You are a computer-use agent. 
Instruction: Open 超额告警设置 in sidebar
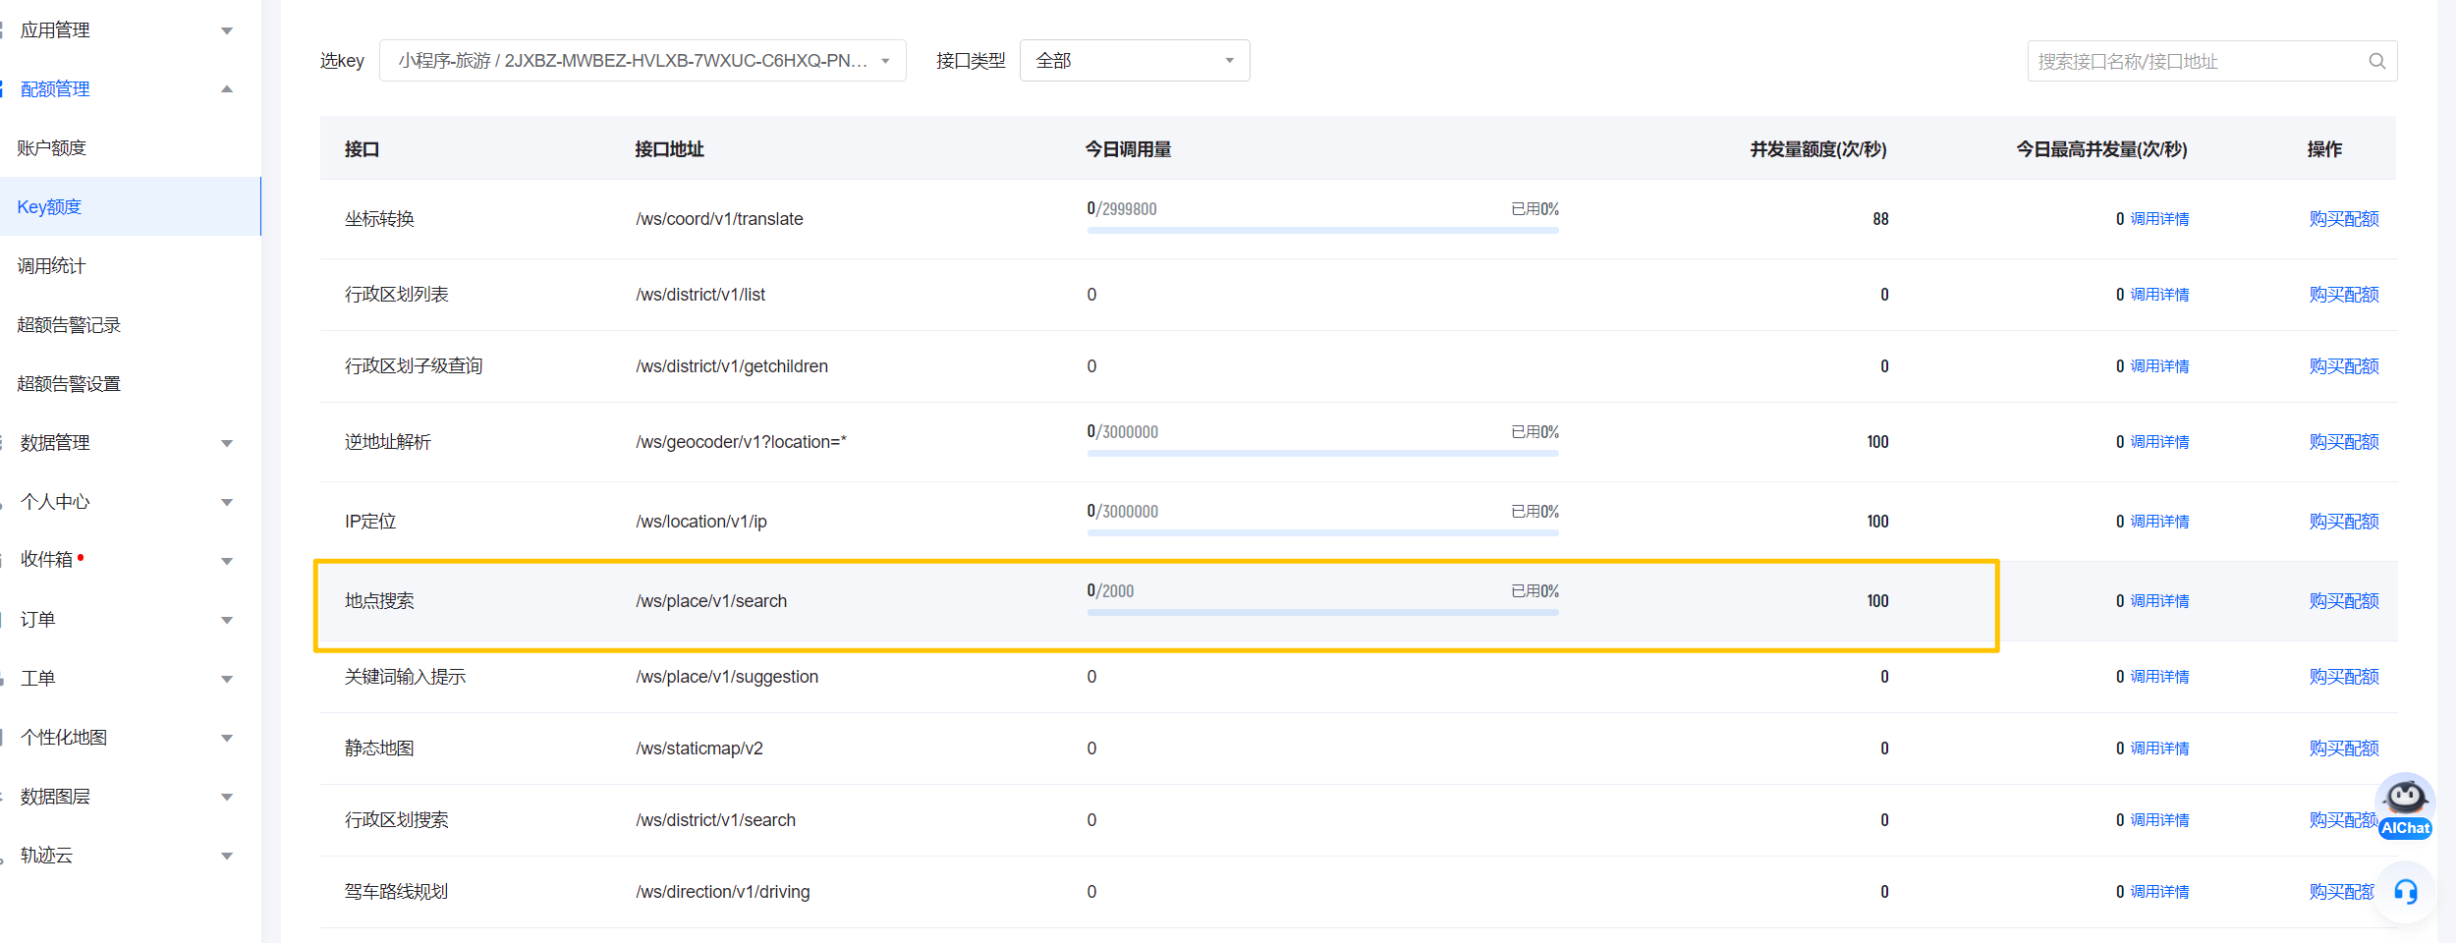point(69,384)
